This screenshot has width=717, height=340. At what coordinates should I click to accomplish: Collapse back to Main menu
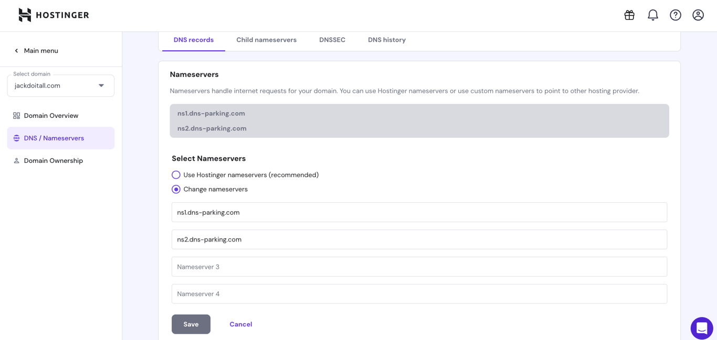[36, 50]
